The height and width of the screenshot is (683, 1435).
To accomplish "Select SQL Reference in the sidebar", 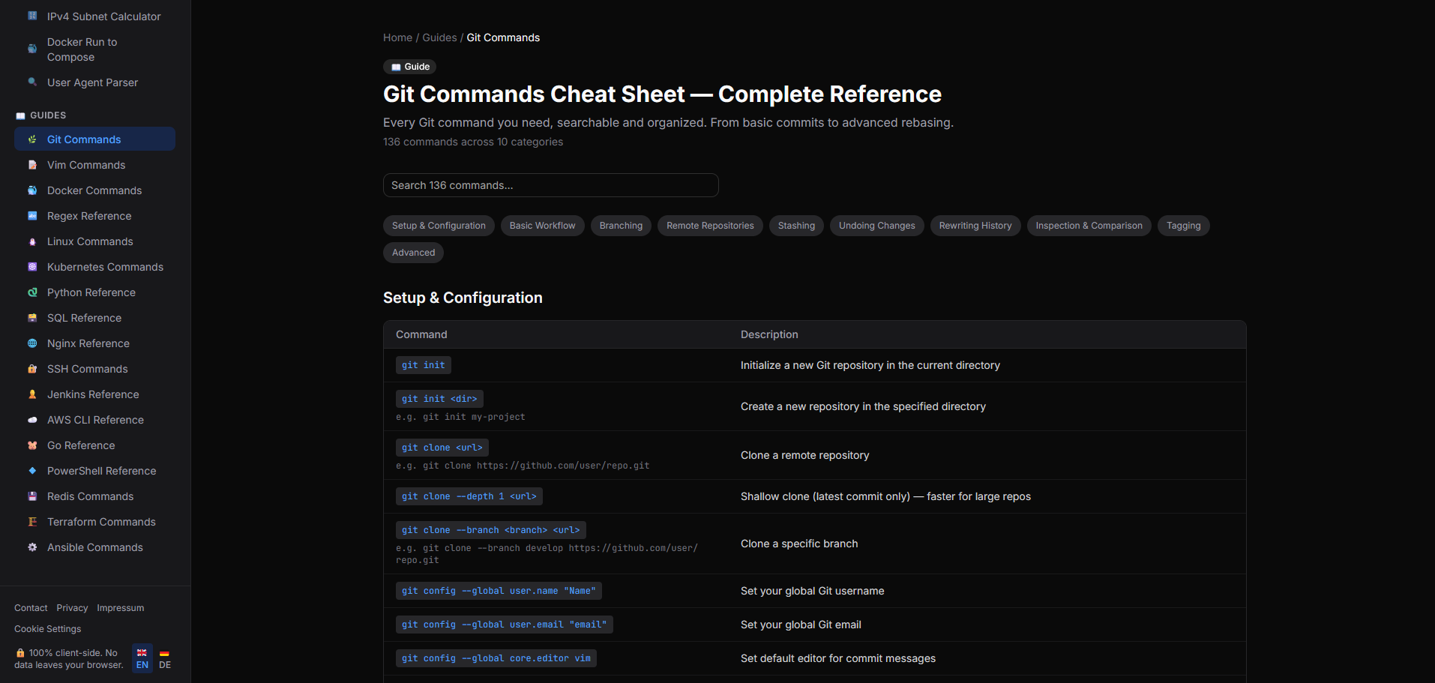I will point(84,318).
